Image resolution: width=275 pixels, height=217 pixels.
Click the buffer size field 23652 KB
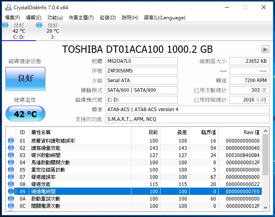click(249, 61)
